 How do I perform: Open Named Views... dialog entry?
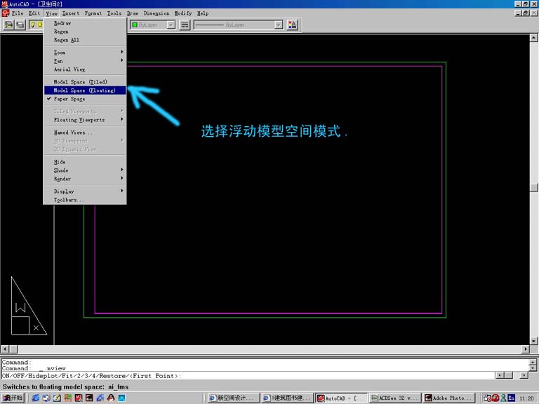(x=85, y=133)
